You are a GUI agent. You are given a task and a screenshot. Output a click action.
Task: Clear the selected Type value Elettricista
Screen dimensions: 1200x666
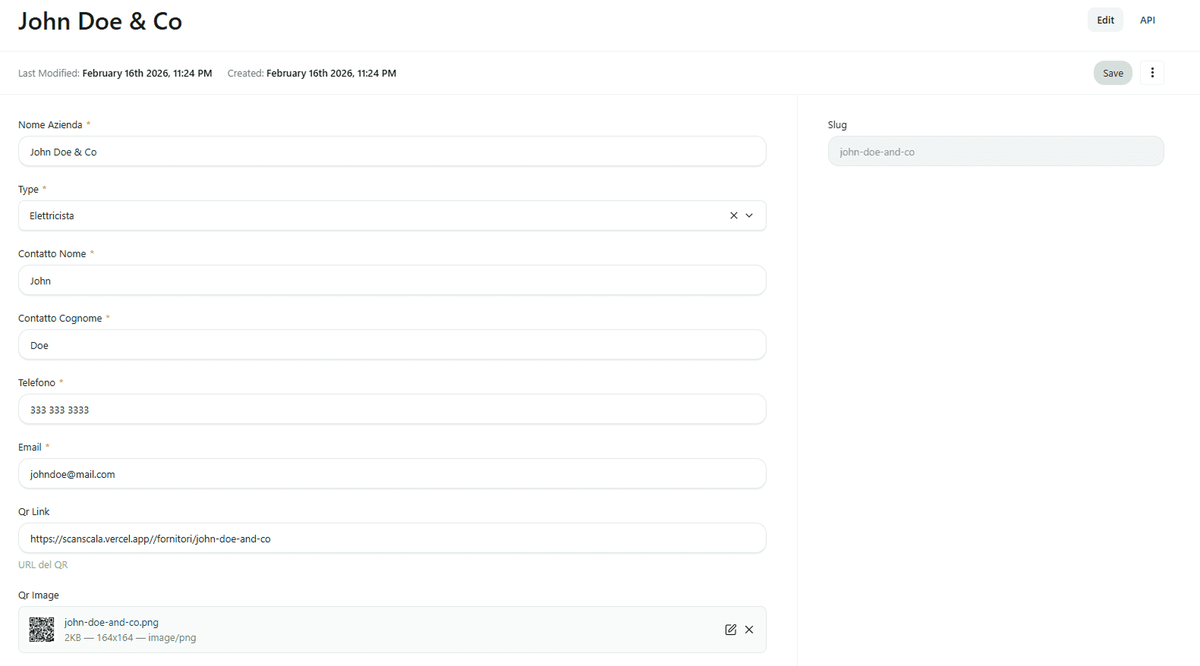[733, 215]
